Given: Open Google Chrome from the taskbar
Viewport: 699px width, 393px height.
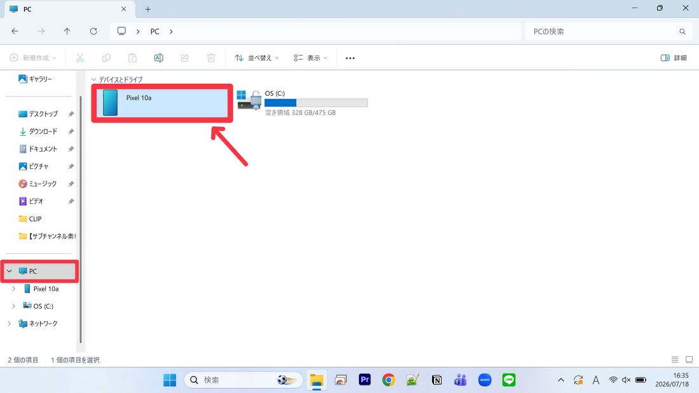Looking at the screenshot, I should (388, 380).
